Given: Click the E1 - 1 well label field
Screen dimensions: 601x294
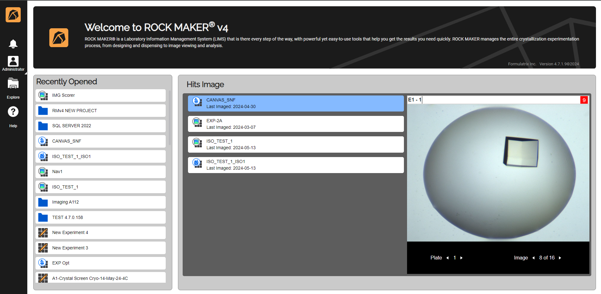Looking at the screenshot, I should [x=493, y=100].
